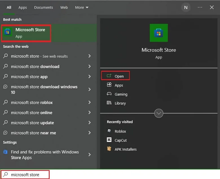This screenshot has height=179, width=220.
Task: Click search icon beside 'microsoft store update'
Action: click(x=5, y=123)
